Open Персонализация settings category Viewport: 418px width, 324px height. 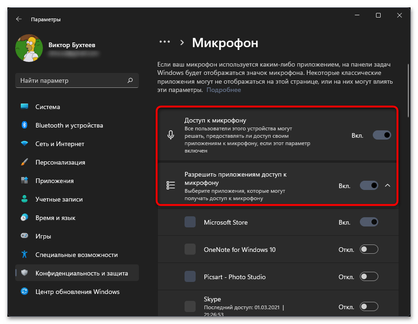[x=77, y=162]
